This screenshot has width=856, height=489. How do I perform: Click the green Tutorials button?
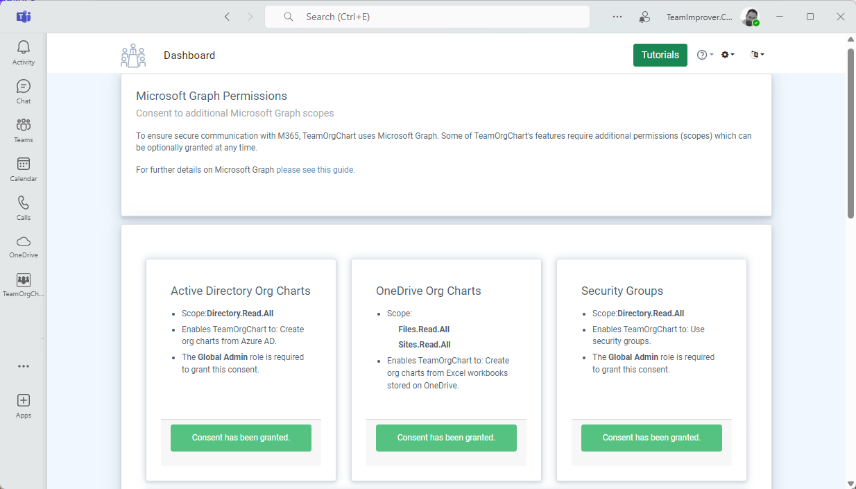(660, 55)
